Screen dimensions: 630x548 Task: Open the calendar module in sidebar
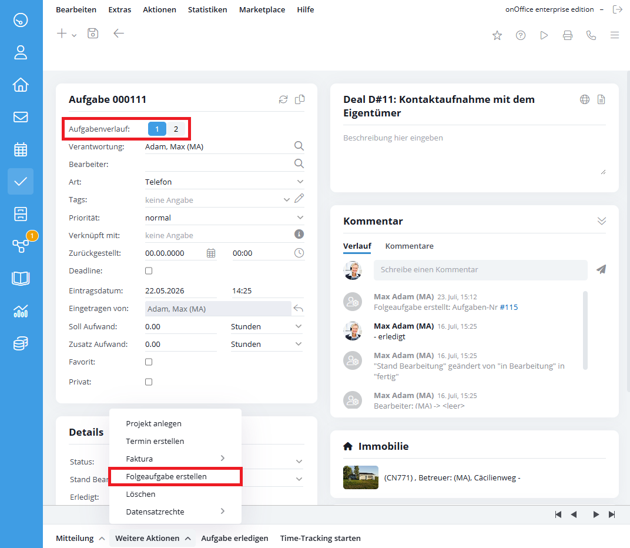[21, 149]
